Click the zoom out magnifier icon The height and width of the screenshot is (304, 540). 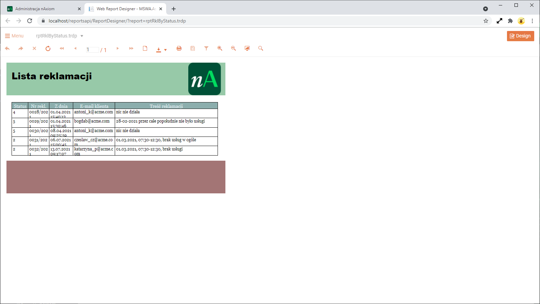click(x=234, y=49)
